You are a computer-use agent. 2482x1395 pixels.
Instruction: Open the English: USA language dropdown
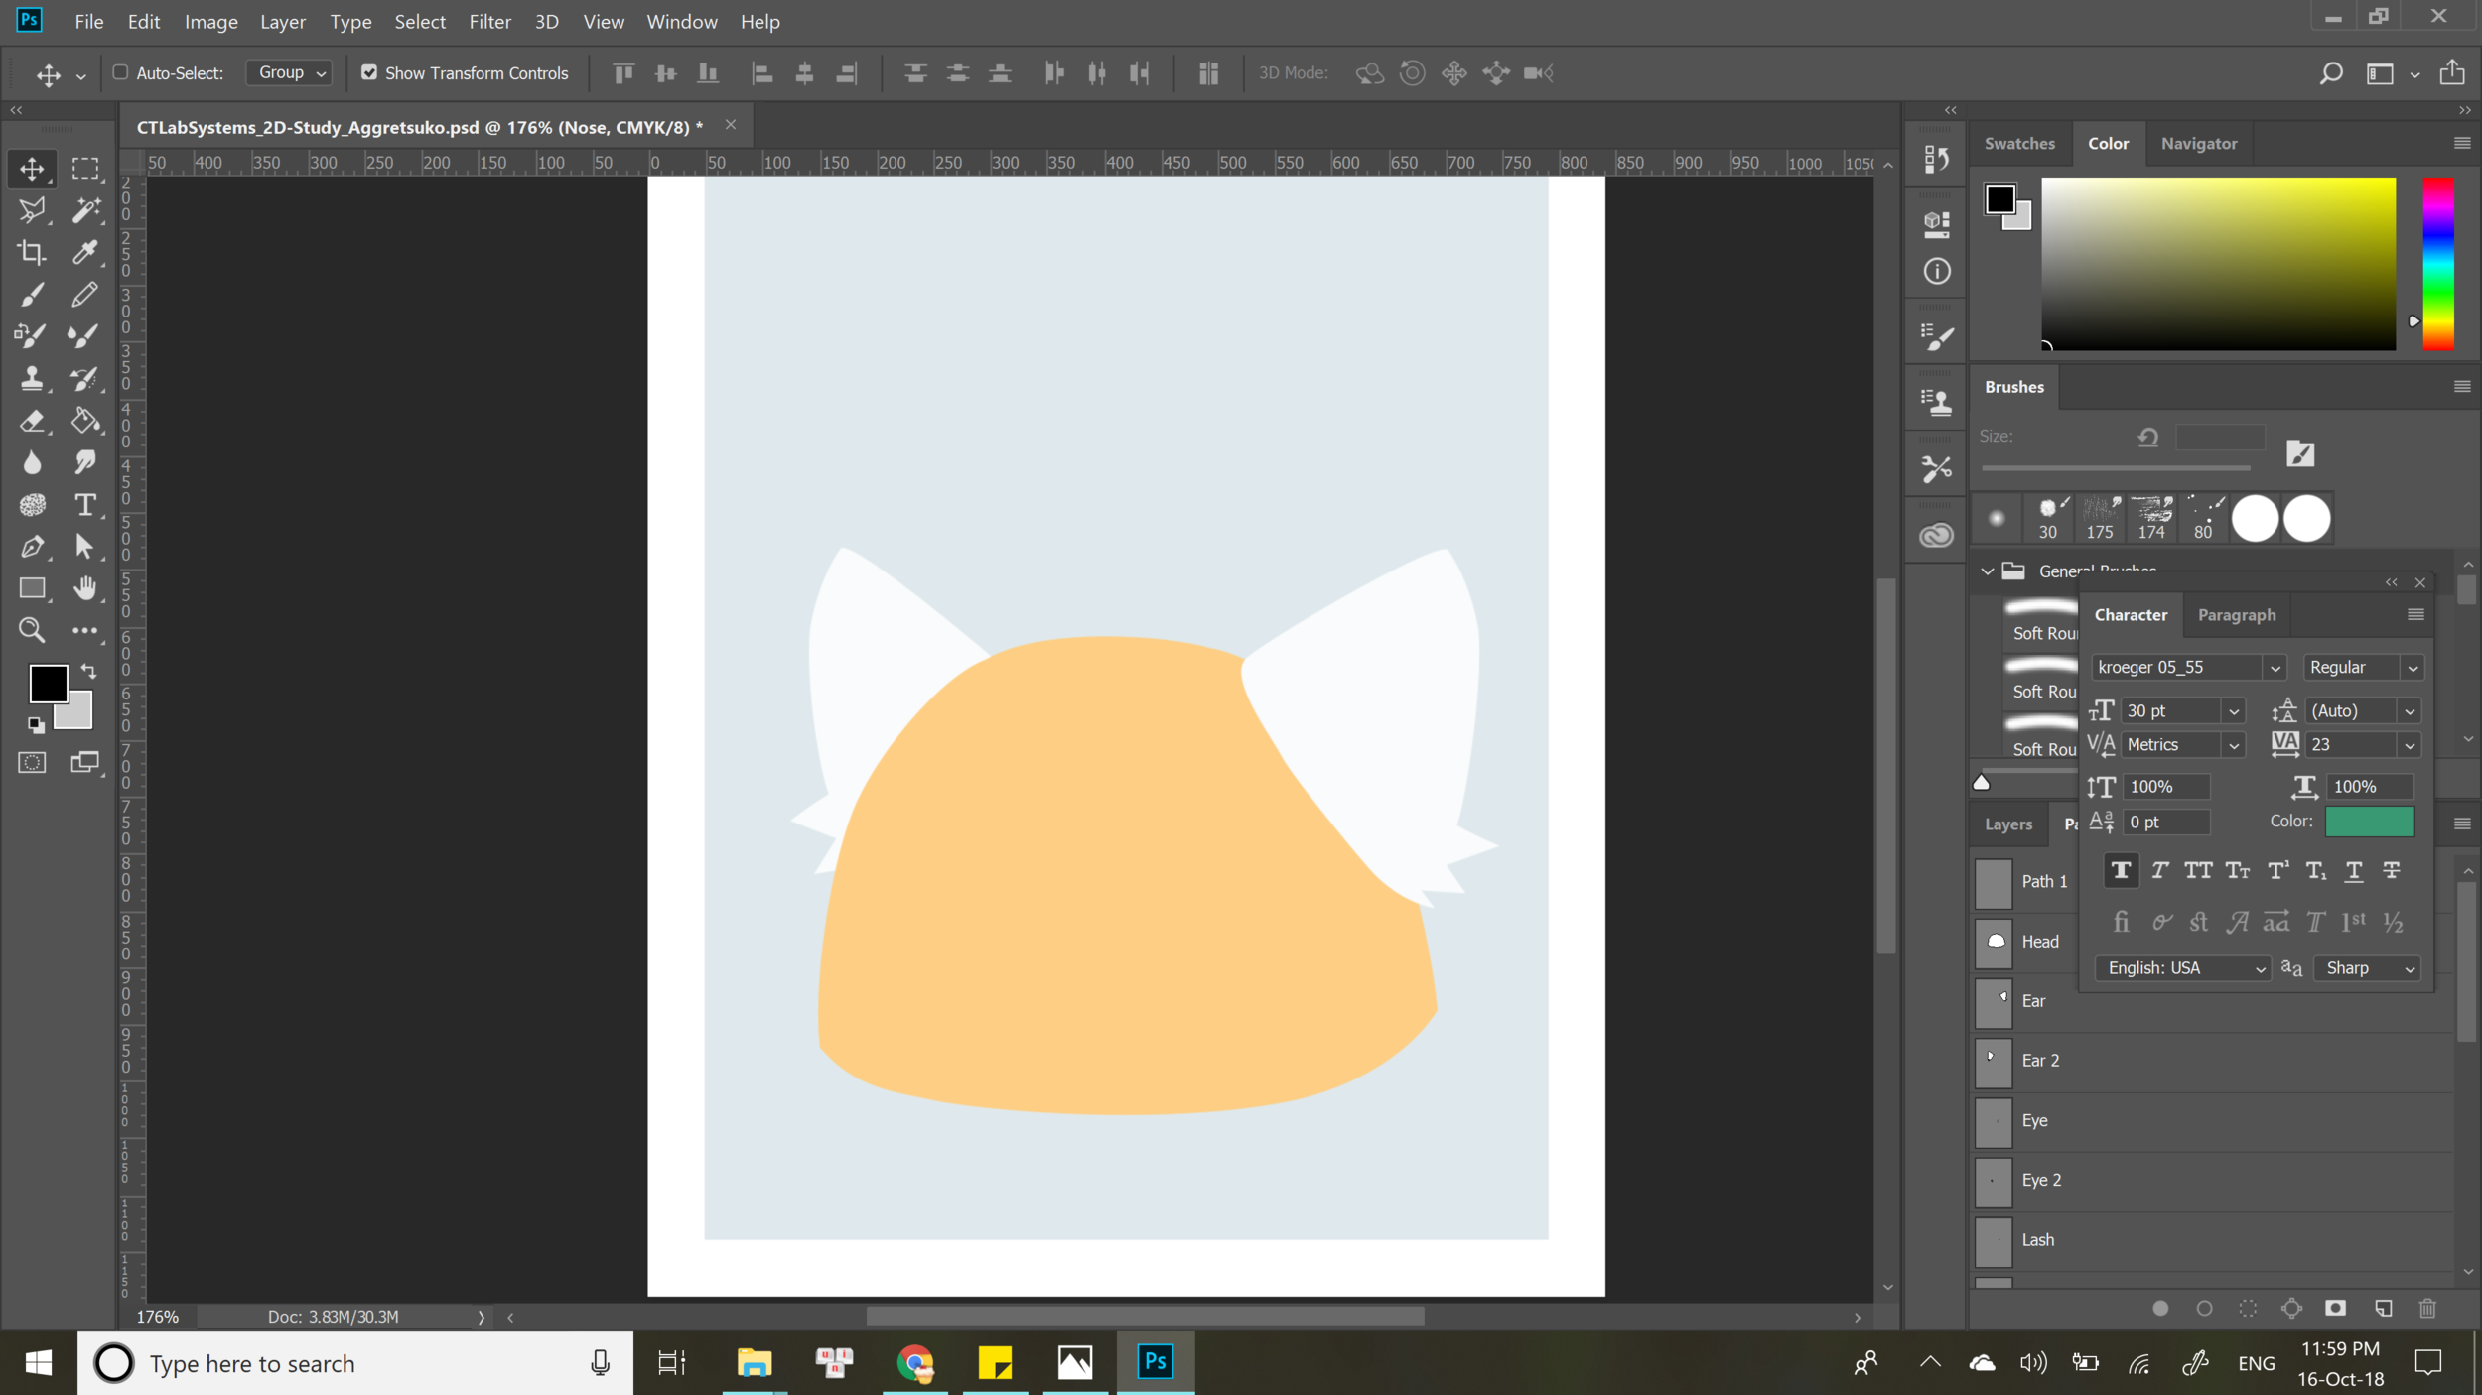2182,968
